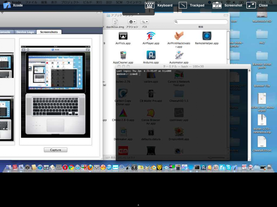The width and height of the screenshot is (277, 207).
Task: Open iCal calendar from the Dock
Action: pos(244,167)
